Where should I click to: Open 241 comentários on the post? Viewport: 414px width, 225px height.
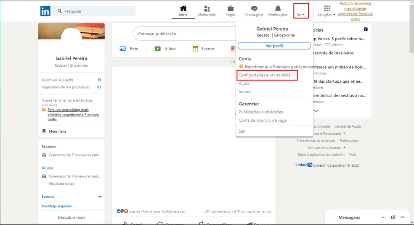point(218,211)
